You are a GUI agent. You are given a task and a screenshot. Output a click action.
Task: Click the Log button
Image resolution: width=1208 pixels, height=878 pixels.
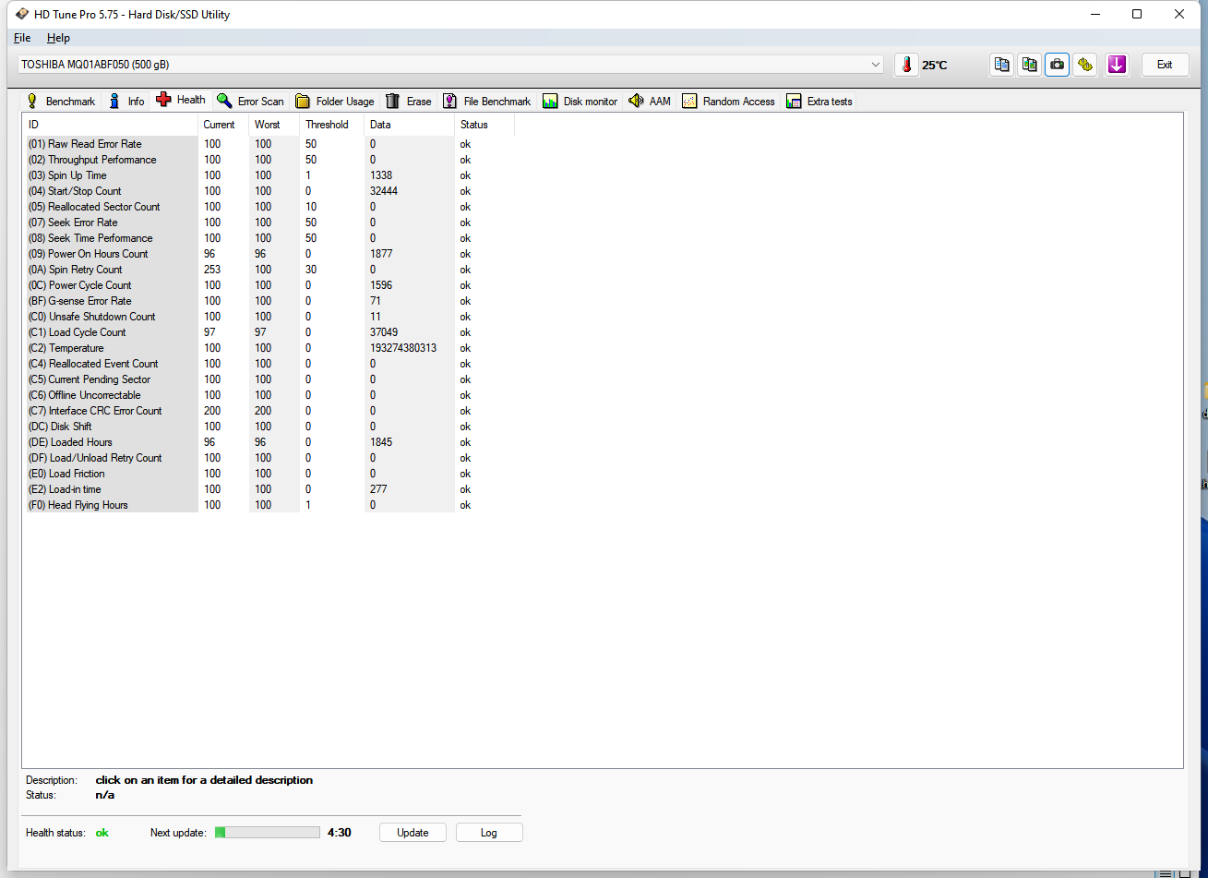click(x=489, y=833)
